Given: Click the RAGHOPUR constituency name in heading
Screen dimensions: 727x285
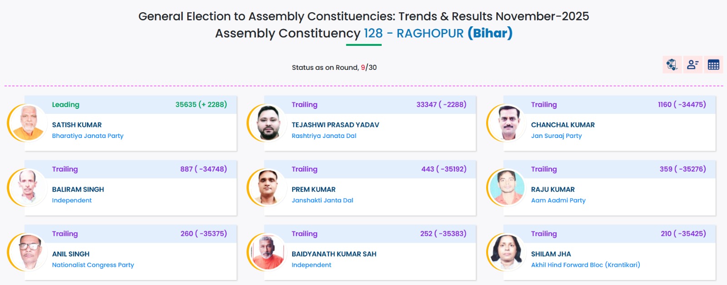Looking at the screenshot, I should coord(430,34).
